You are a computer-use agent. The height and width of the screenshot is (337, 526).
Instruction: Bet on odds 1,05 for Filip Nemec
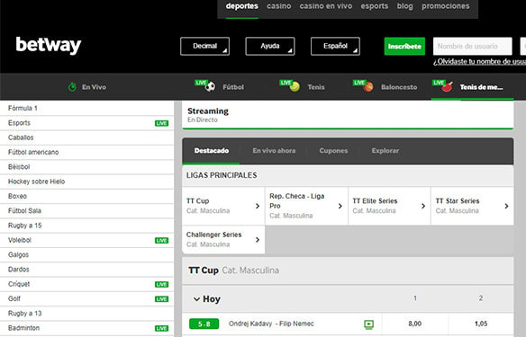pos(481,324)
